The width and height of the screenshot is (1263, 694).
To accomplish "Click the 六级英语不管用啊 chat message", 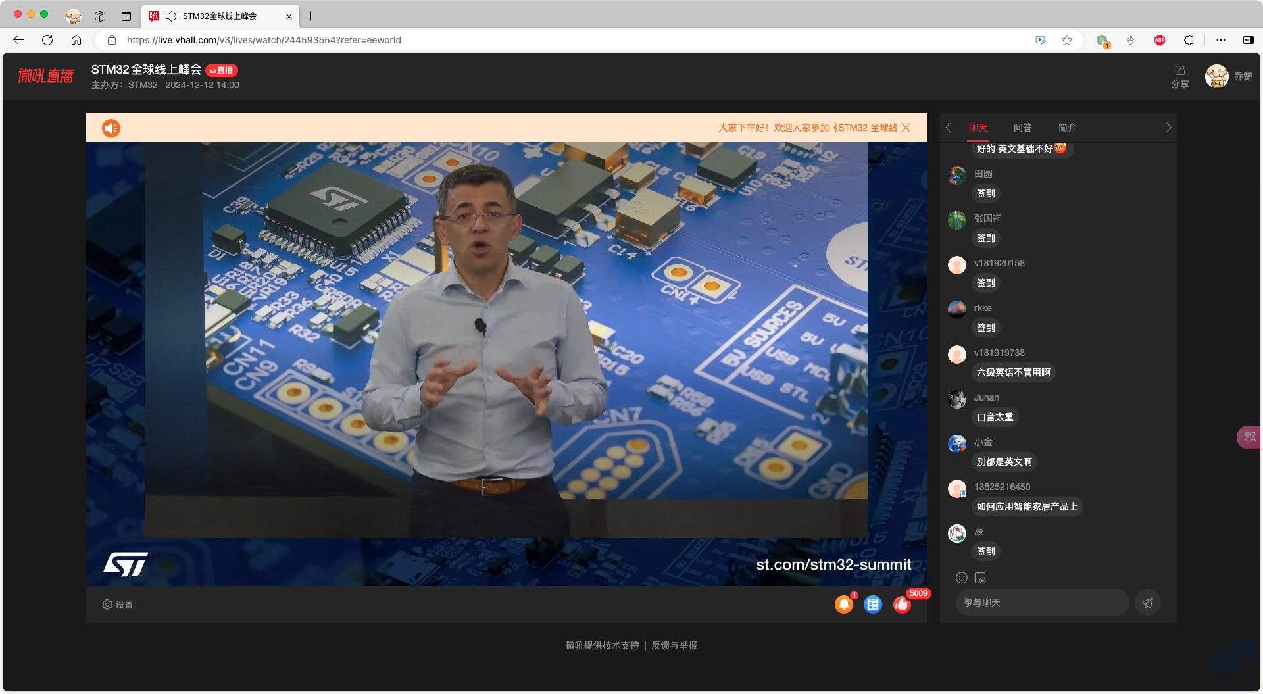I will click(1013, 372).
